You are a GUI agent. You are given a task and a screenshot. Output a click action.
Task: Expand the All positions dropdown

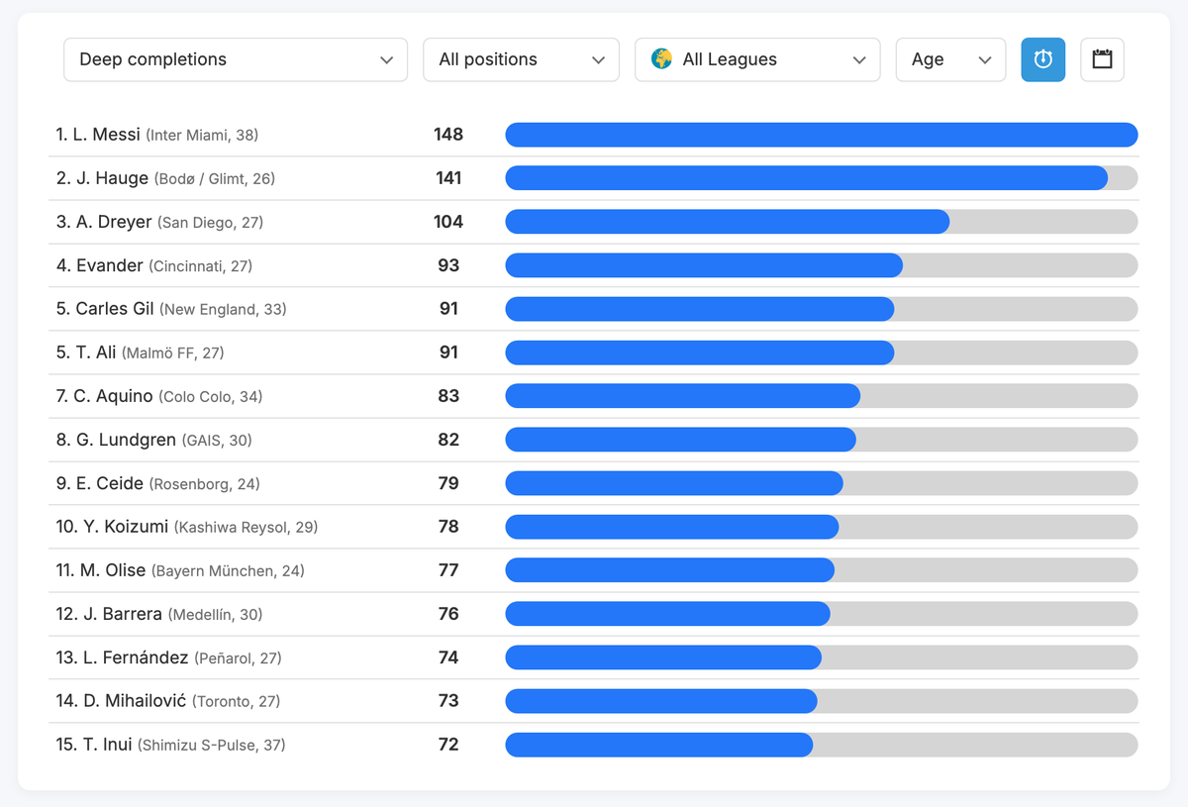pyautogui.click(x=521, y=59)
